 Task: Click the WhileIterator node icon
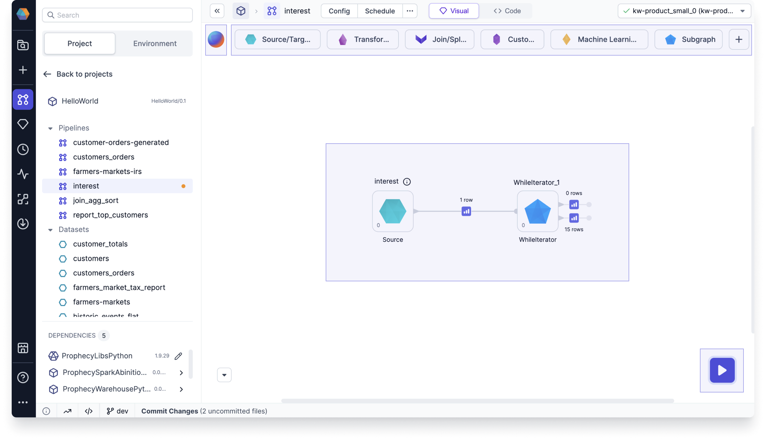click(537, 211)
